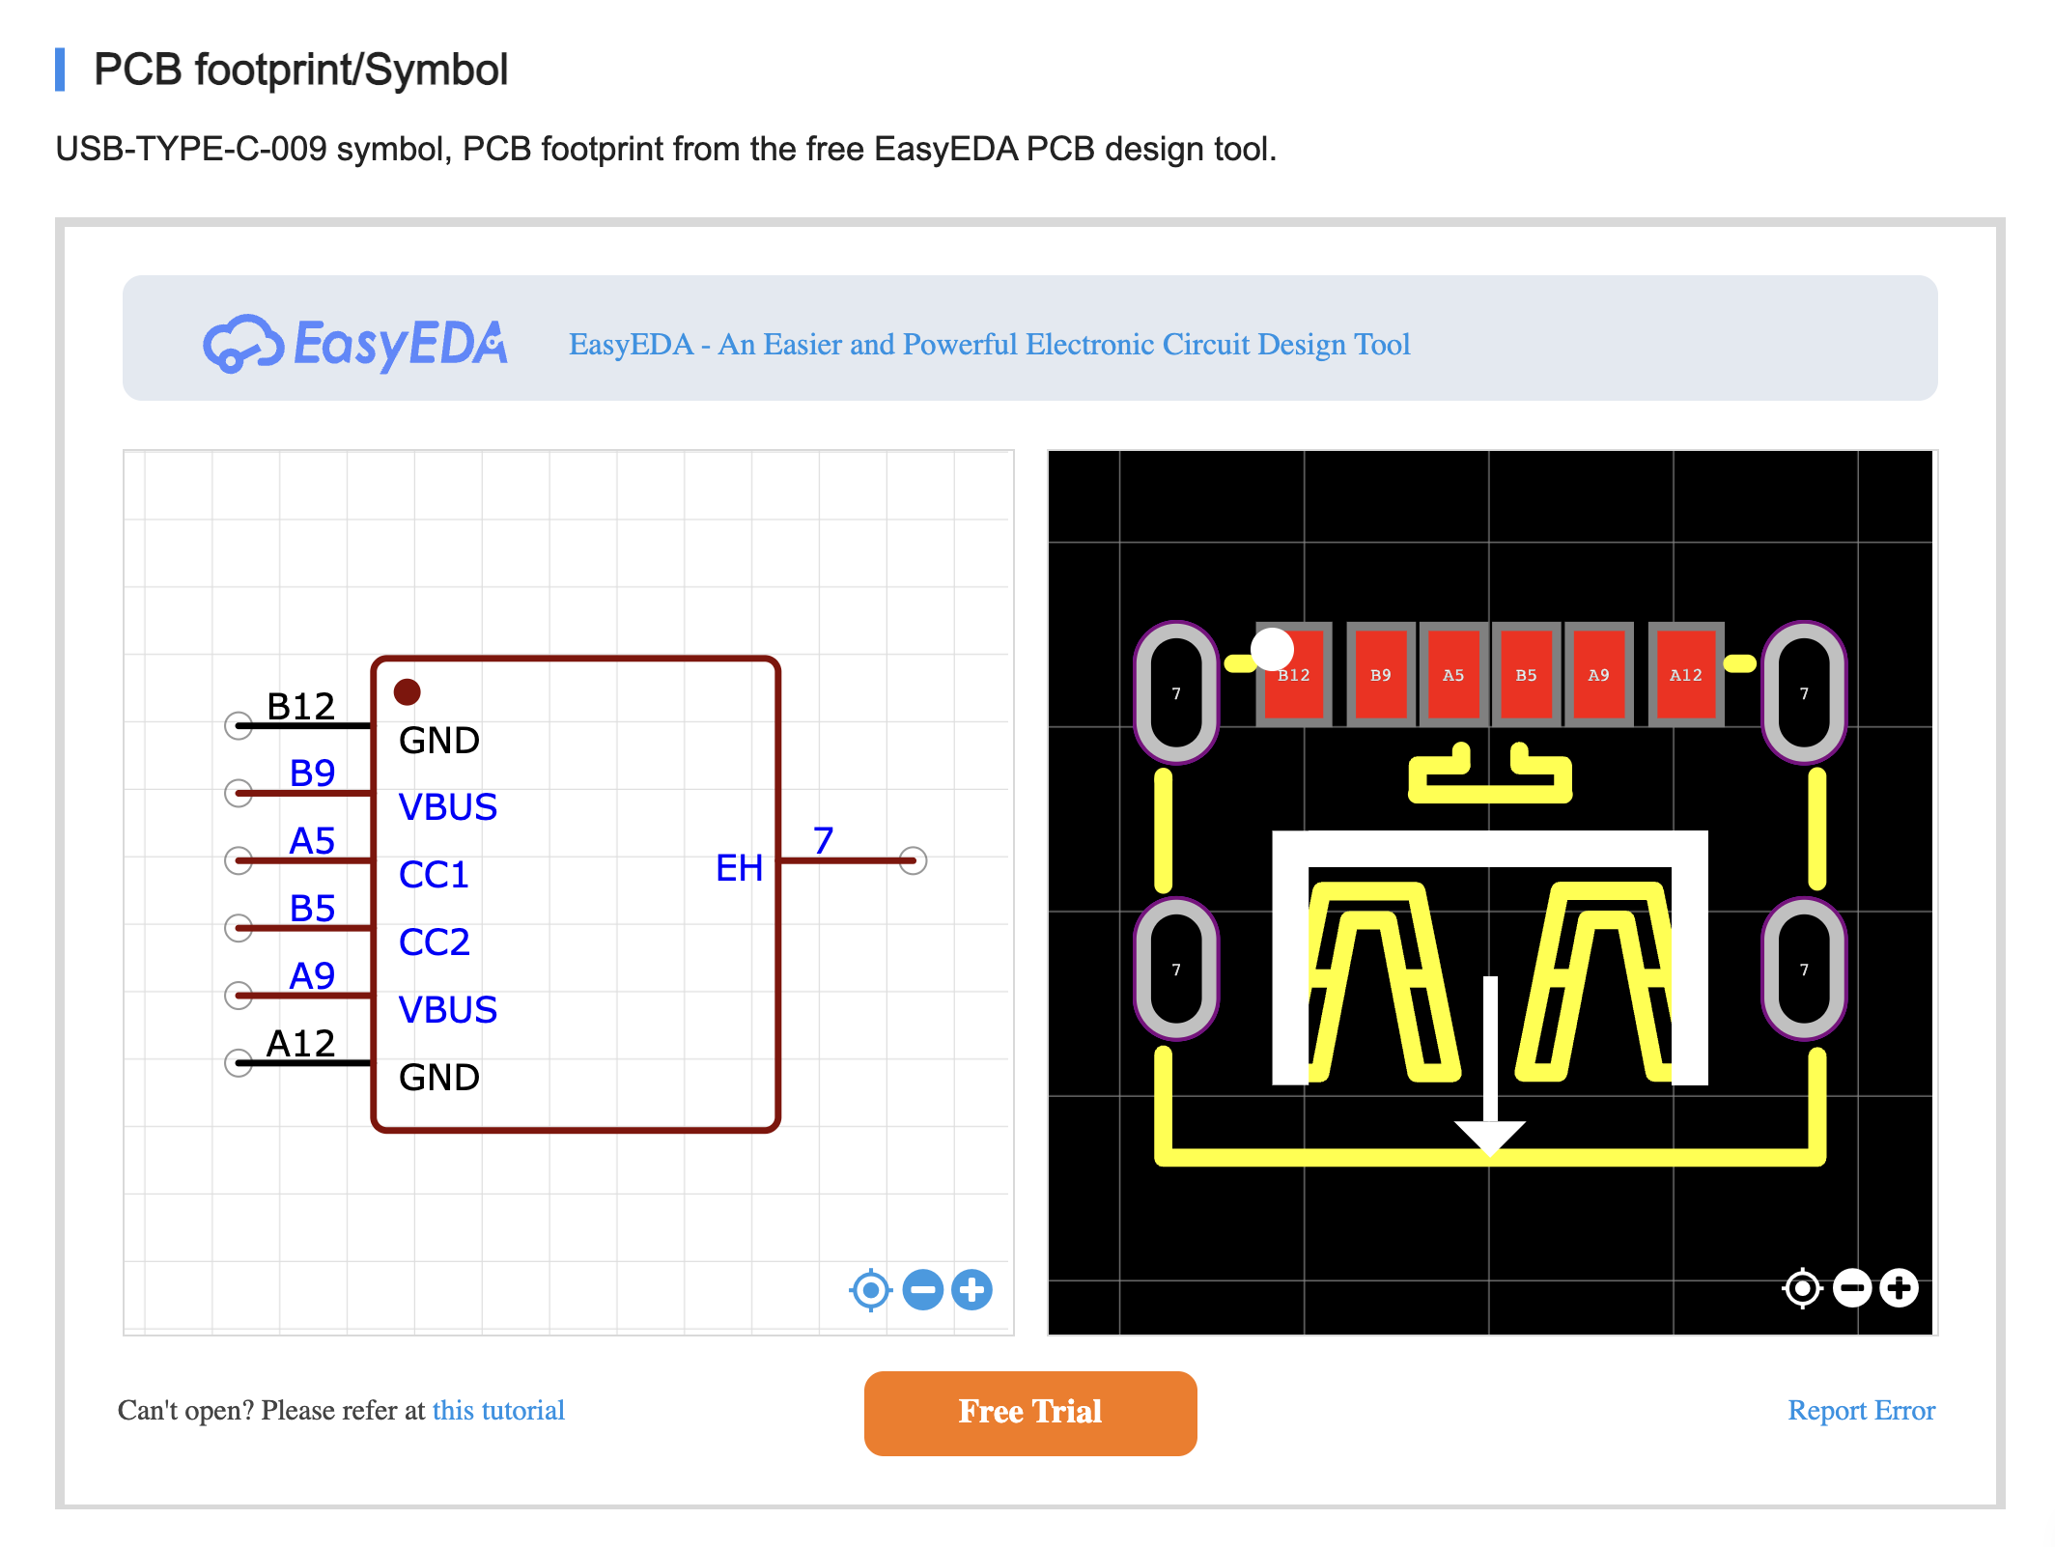2055x1547 pixels.
Task: Zoom in on the schematic symbol viewer
Action: click(x=971, y=1289)
